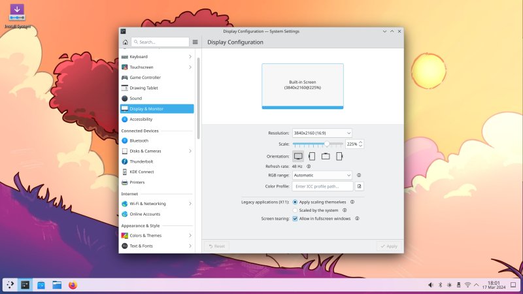
Task: Show info about Refresh rate
Action: (309, 167)
